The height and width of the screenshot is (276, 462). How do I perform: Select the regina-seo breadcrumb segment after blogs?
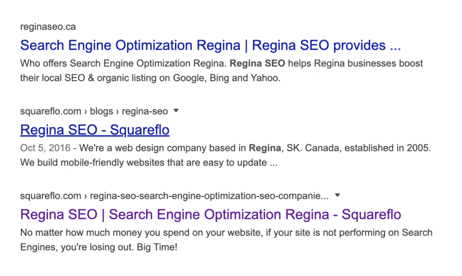[145, 112]
